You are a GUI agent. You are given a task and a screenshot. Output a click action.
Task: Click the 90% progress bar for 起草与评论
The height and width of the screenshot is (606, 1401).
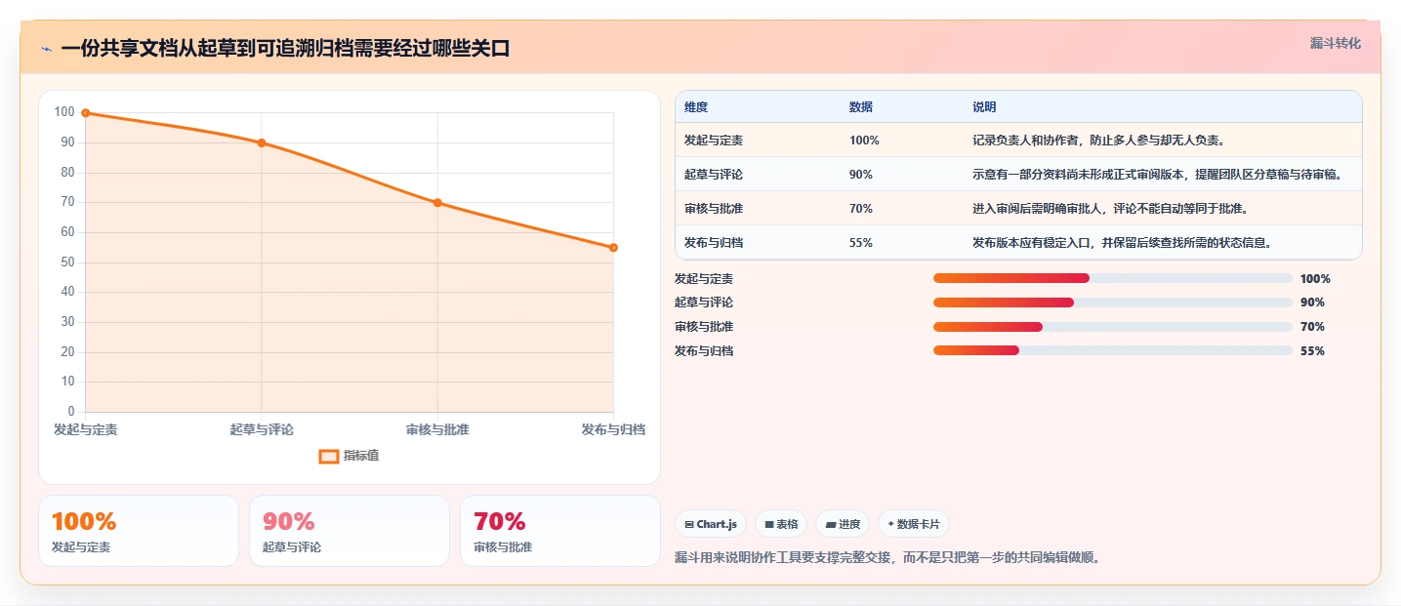[1113, 303]
